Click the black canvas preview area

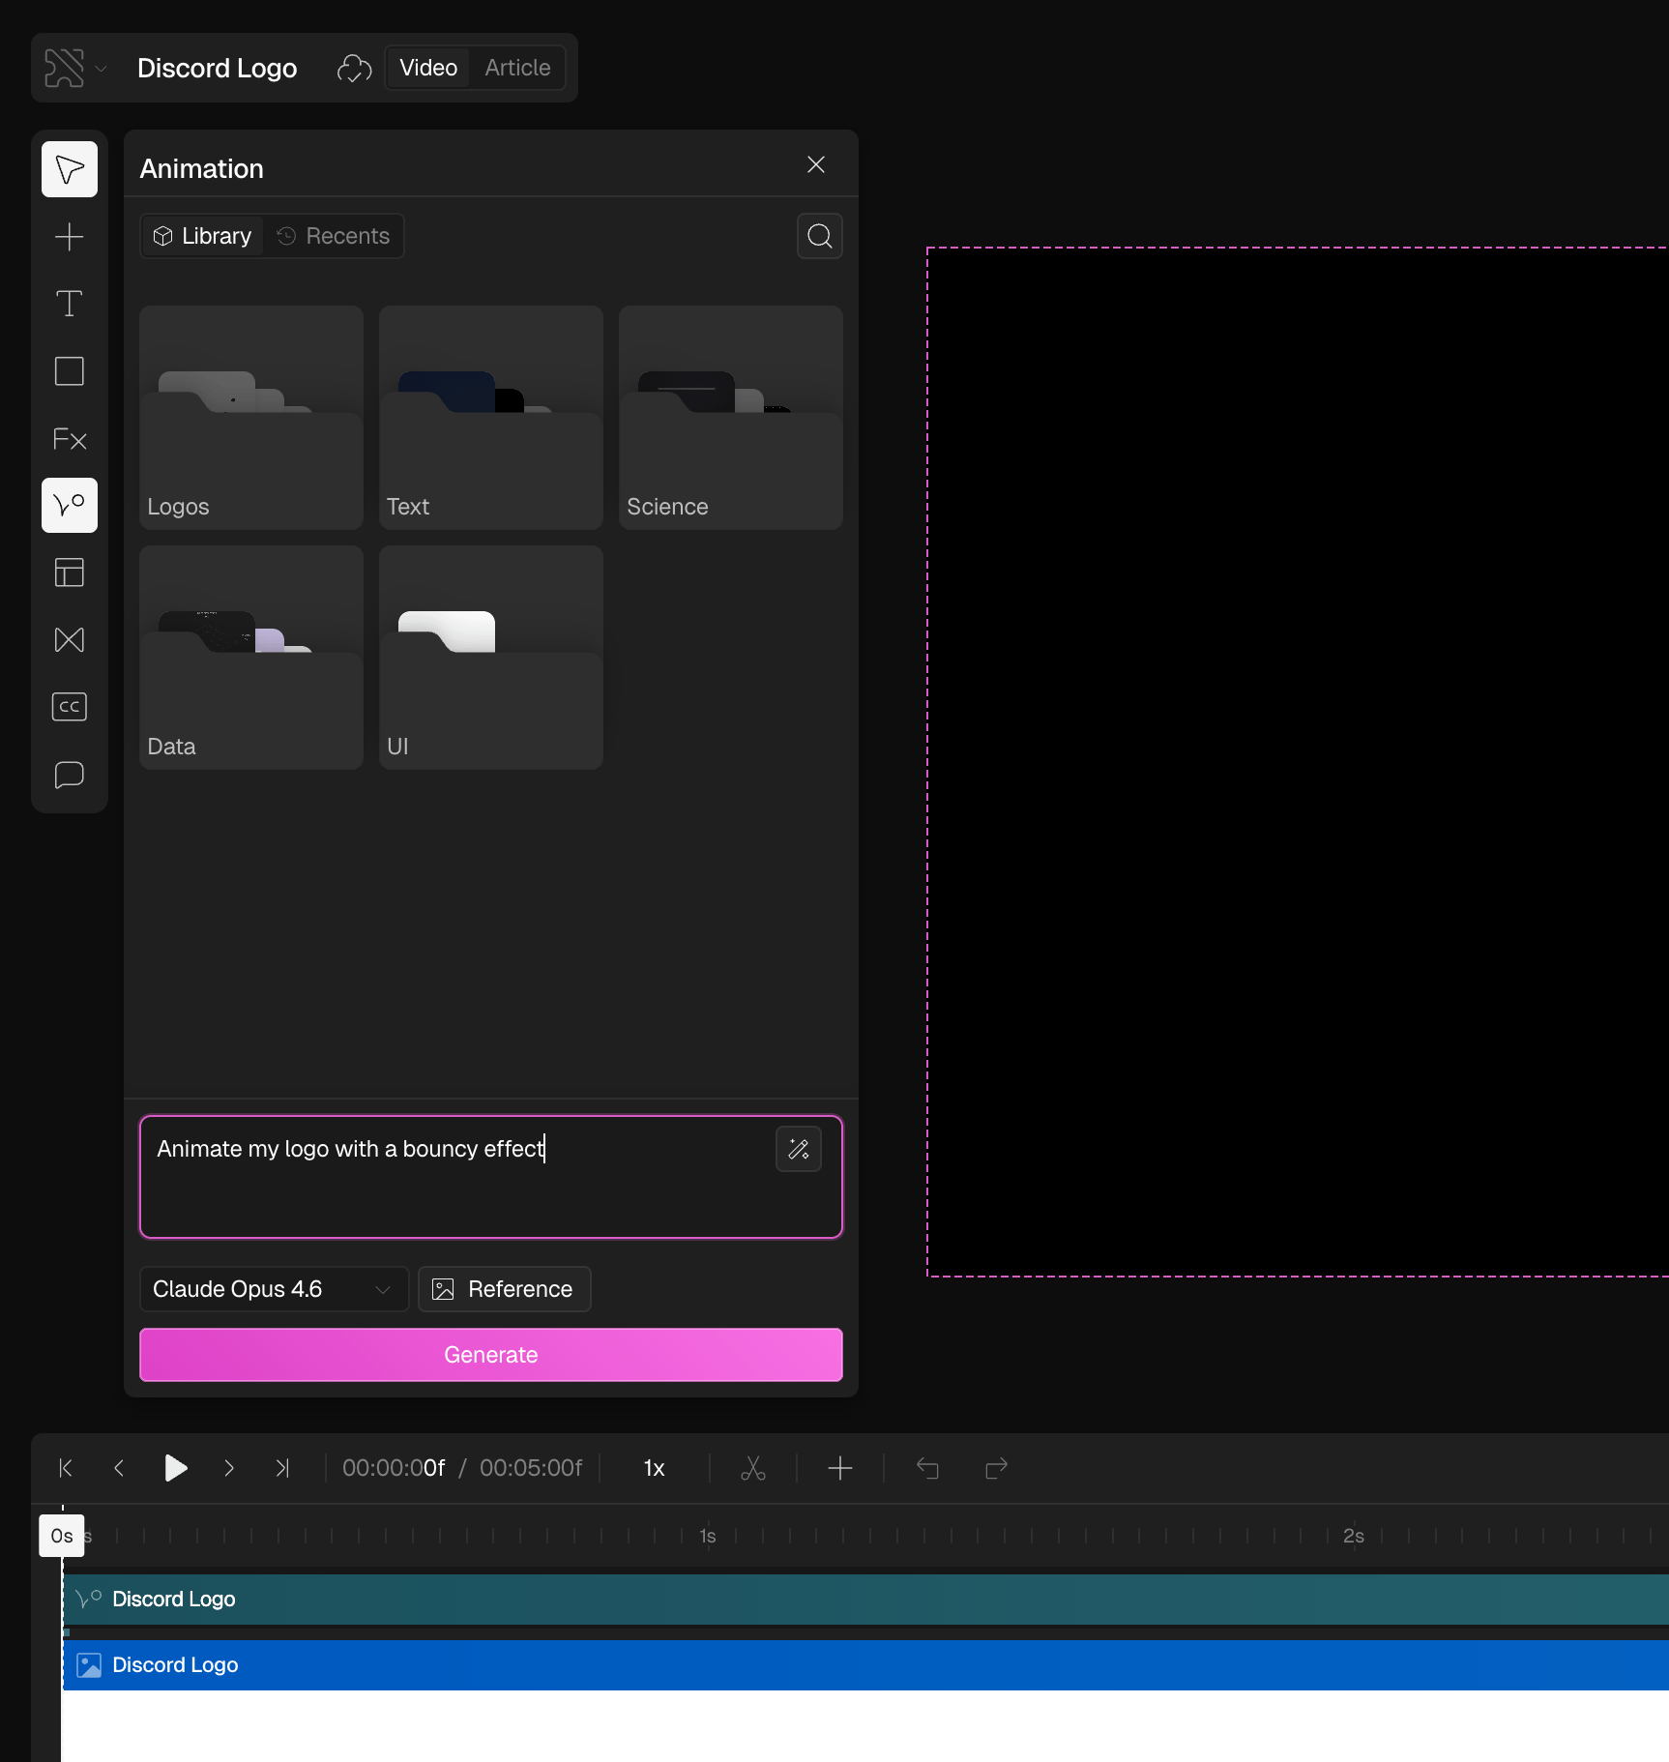point(1298,762)
